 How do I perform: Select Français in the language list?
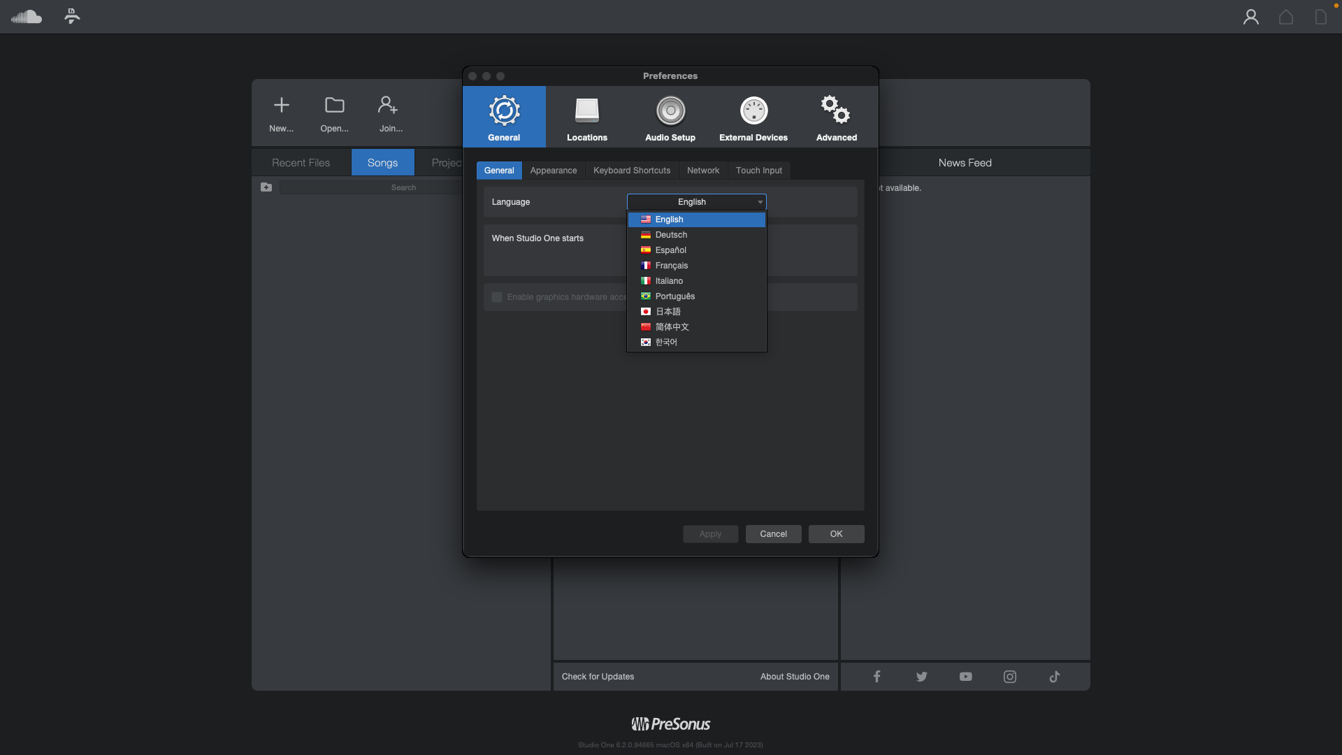point(671,266)
